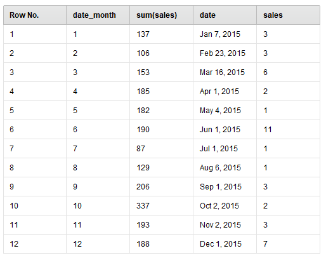Select the Feb 23, 2015 date cell
Image resolution: width=326 pixels, height=260 pixels.
tap(225, 53)
